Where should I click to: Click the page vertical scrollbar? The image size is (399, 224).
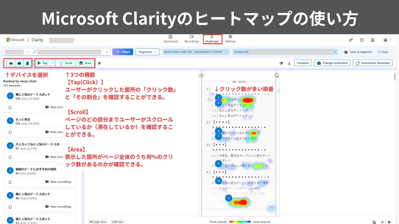click(395, 76)
